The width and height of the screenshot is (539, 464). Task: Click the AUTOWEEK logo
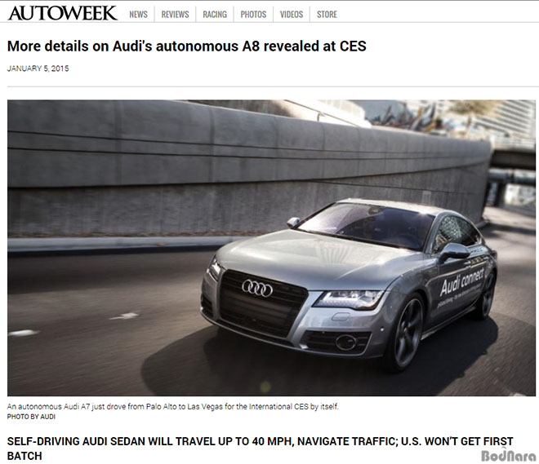[62, 13]
